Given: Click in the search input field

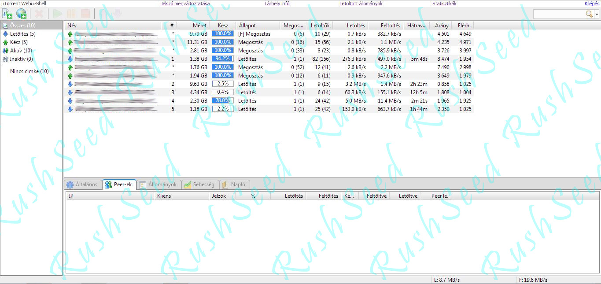Looking at the screenshot, I should 559,14.
